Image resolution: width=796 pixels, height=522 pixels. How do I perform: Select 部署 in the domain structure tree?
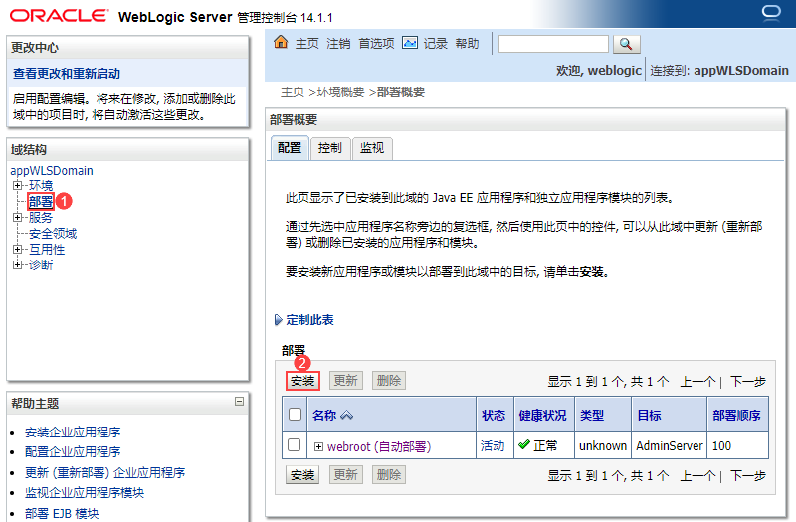41,202
